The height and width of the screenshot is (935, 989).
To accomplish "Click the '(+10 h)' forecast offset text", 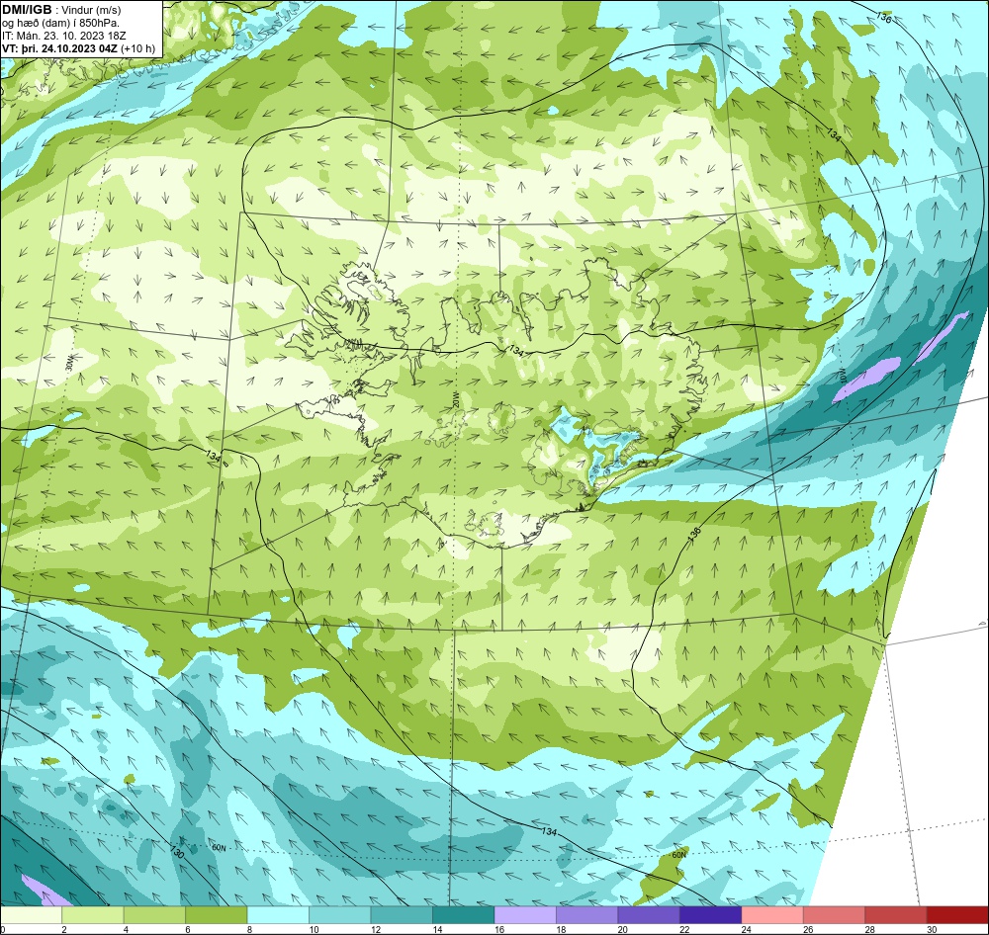I will 136,48.
